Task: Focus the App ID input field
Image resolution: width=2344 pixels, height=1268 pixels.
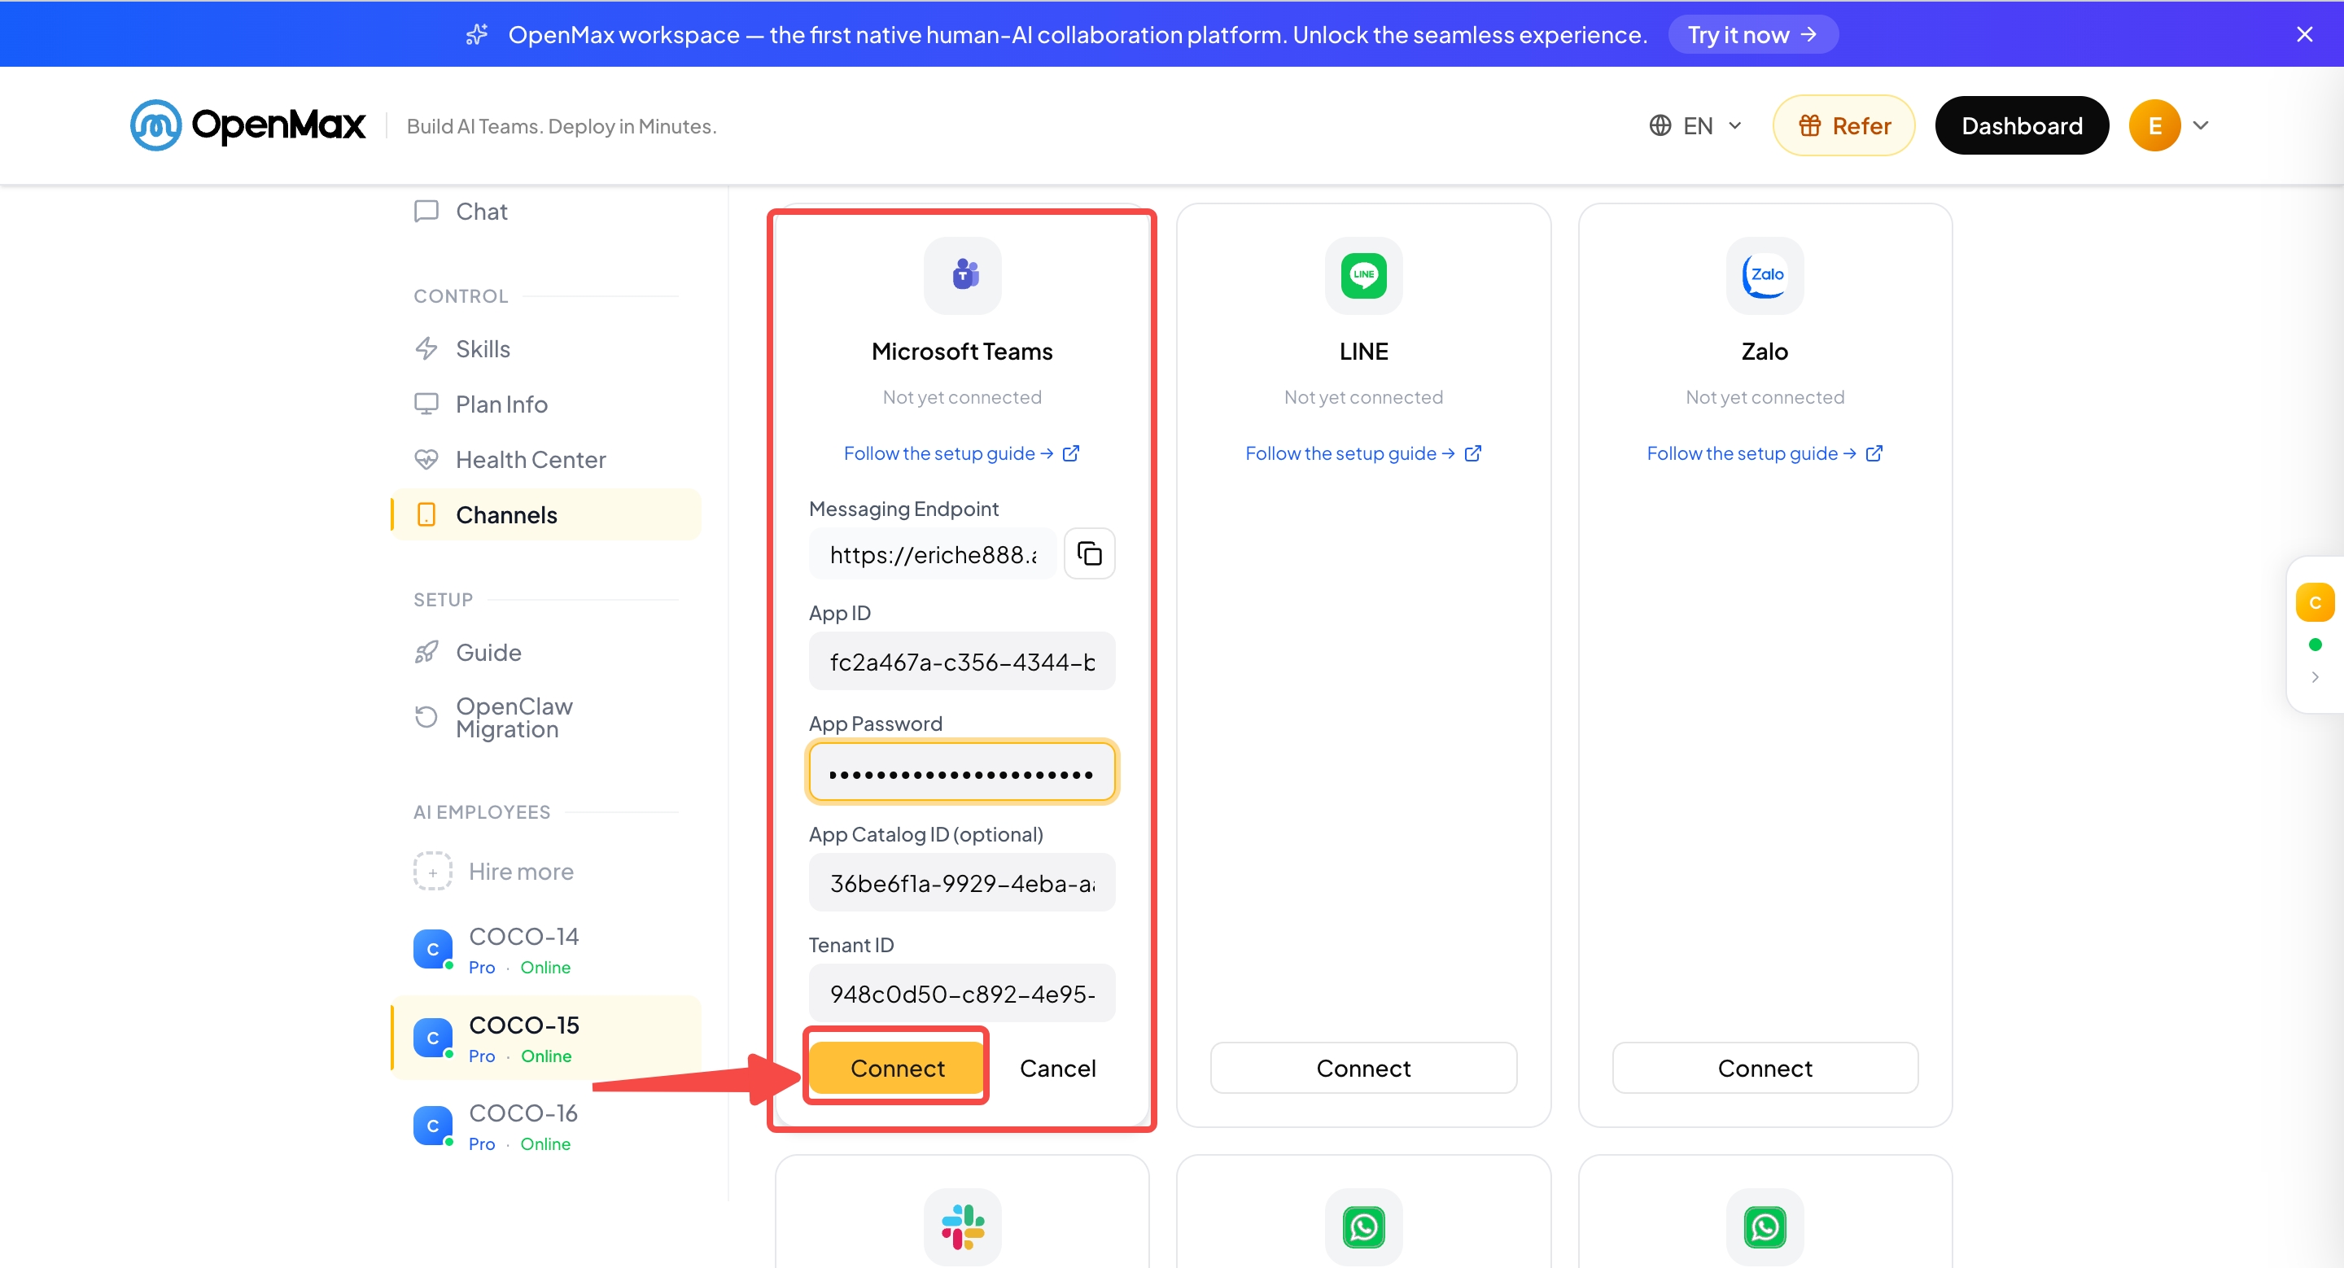Action: click(x=962, y=662)
